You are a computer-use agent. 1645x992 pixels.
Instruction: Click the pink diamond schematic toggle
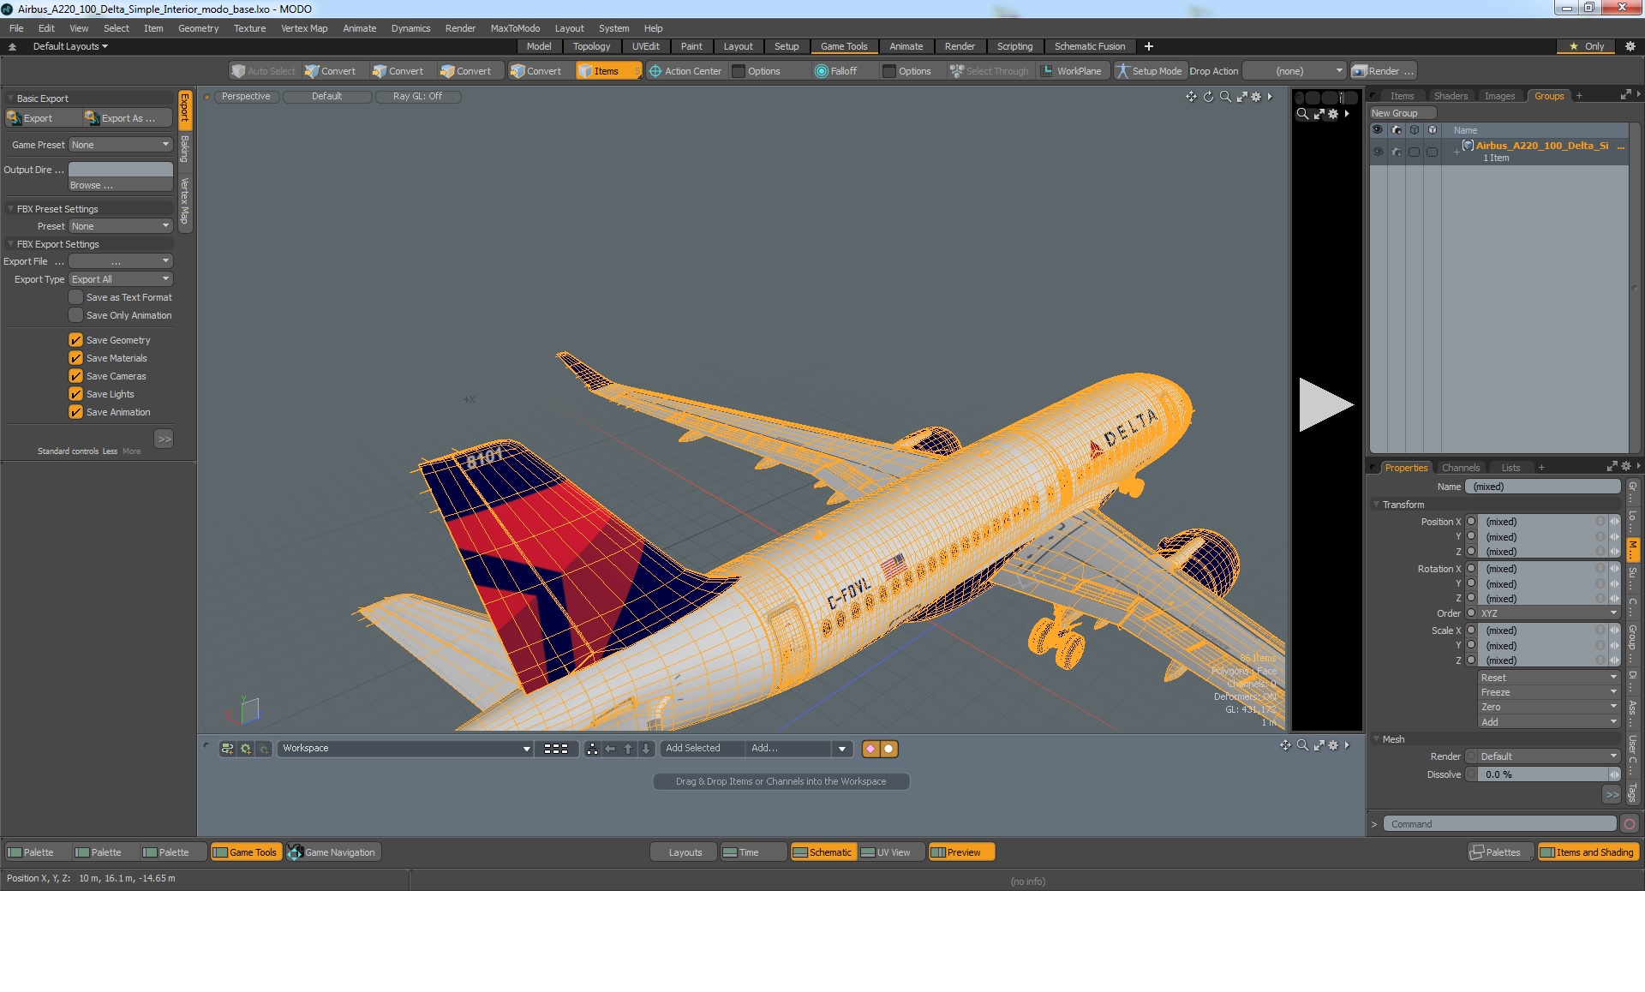click(870, 749)
